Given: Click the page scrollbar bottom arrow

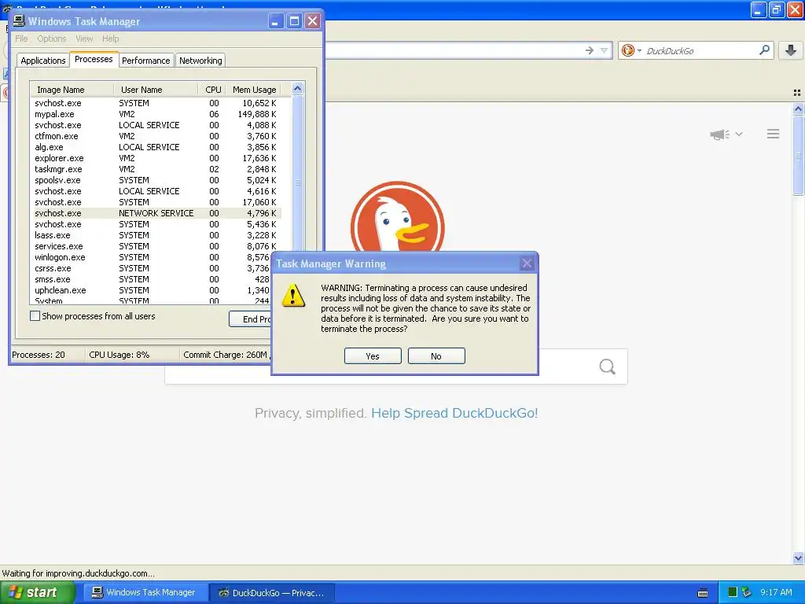Looking at the screenshot, I should point(798,558).
